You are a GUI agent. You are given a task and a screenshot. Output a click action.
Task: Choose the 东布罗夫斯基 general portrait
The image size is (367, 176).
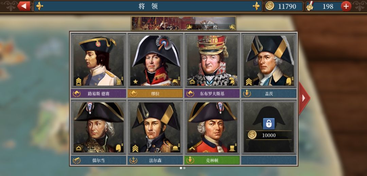tap(212, 61)
